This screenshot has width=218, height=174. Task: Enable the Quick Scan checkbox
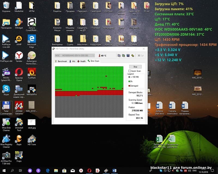click(x=130, y=71)
